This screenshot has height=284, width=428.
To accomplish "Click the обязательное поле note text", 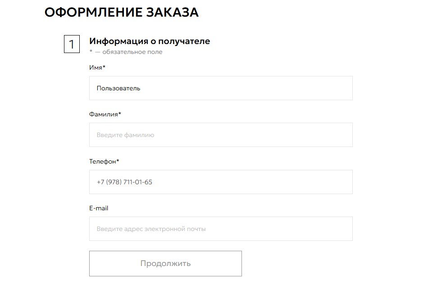I will [132, 52].
